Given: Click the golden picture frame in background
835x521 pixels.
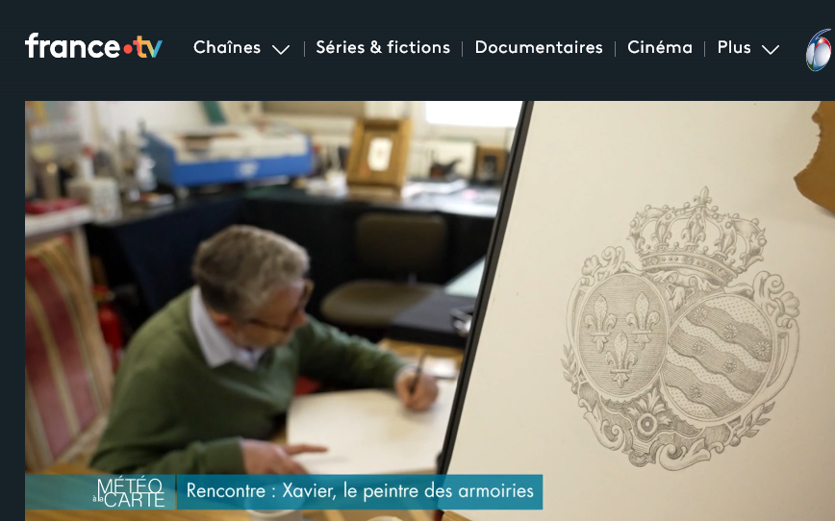Looking at the screenshot, I should (x=380, y=155).
